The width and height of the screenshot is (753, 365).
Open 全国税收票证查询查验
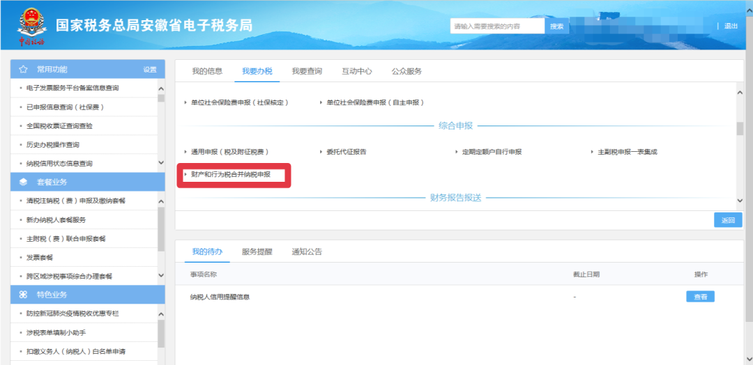[59, 125]
